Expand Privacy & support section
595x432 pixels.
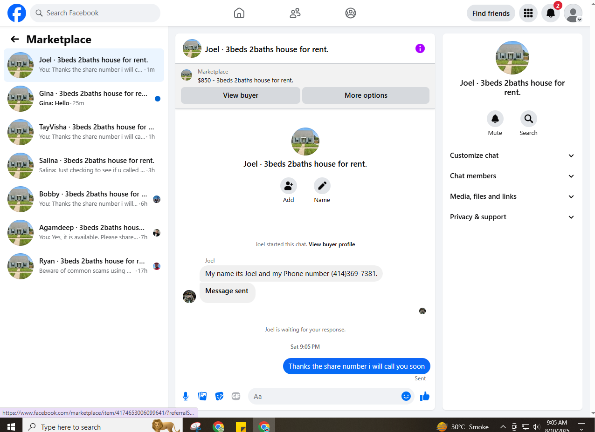[x=512, y=217]
